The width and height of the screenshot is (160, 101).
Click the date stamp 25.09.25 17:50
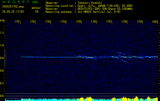pyautogui.click(x=13, y=12)
